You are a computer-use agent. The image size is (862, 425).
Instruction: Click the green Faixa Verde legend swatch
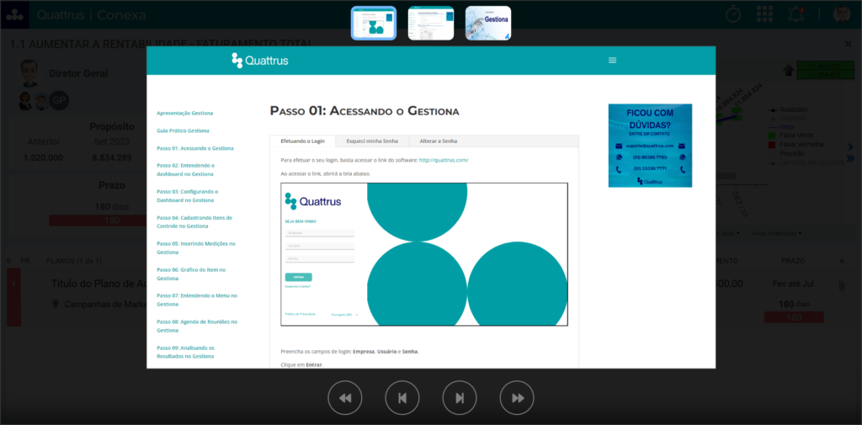click(773, 135)
